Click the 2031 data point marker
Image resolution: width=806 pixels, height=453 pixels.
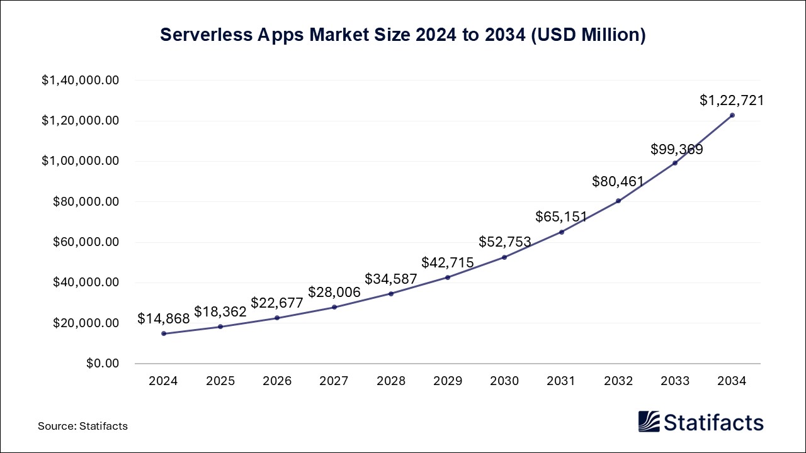(562, 232)
